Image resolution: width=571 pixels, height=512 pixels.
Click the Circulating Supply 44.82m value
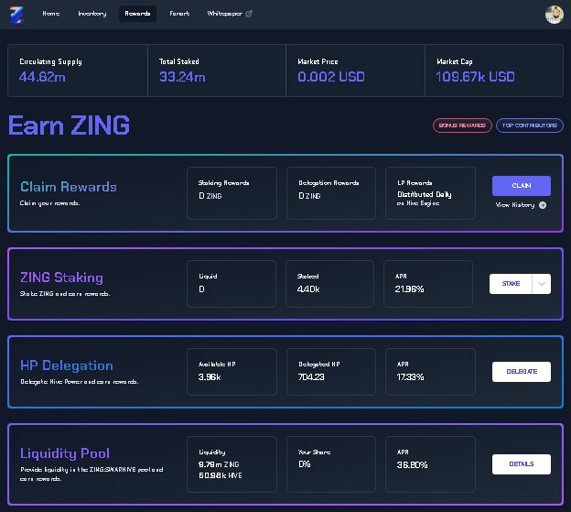point(42,77)
